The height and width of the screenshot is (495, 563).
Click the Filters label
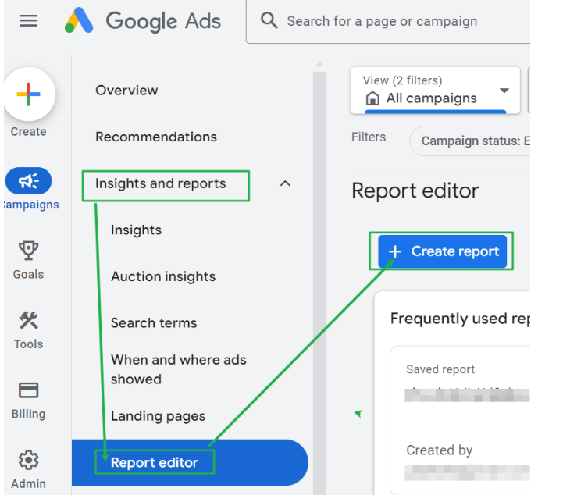tap(369, 137)
